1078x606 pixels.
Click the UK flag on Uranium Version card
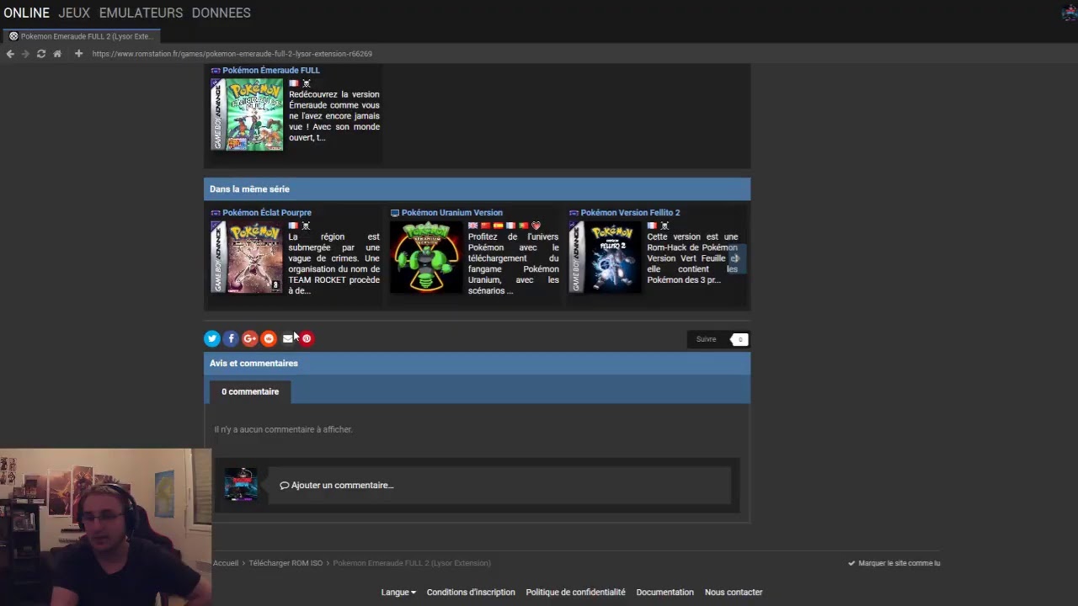[x=472, y=226]
